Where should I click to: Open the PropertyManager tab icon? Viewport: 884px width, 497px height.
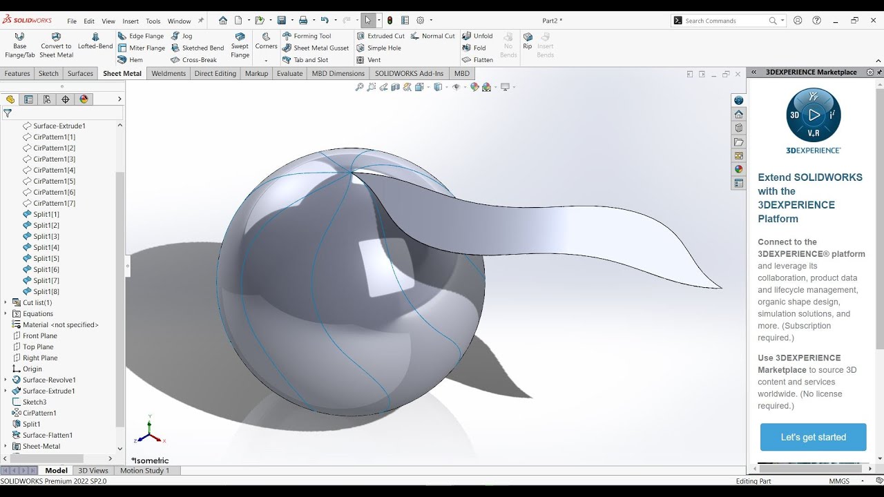point(28,99)
